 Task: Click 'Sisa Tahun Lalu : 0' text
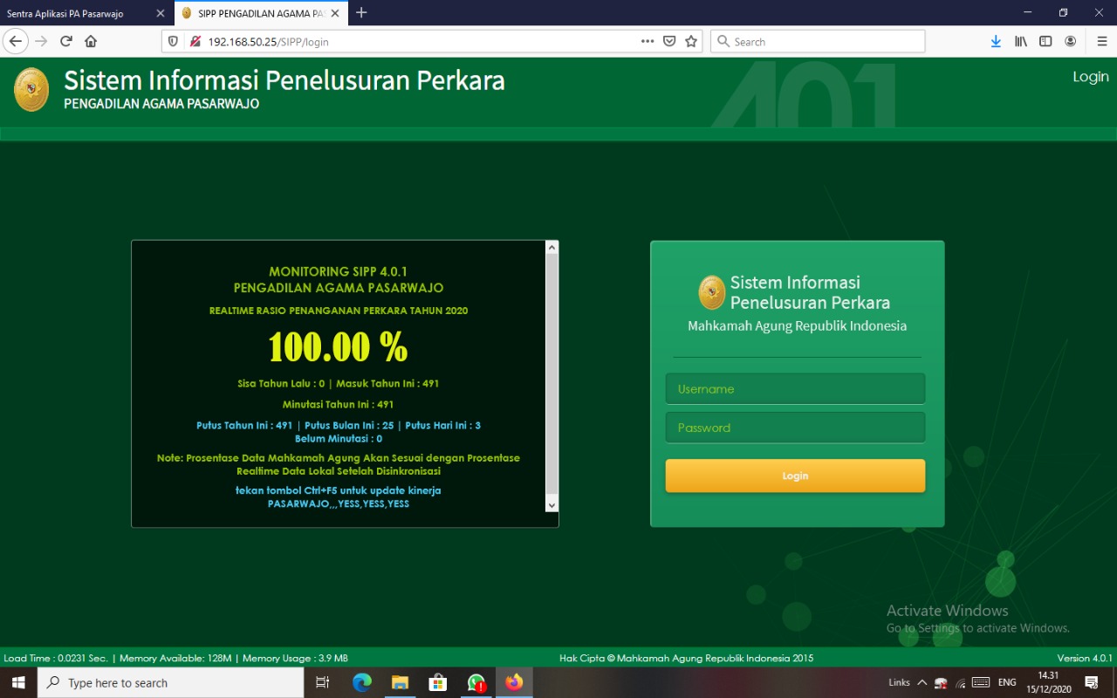tap(281, 384)
